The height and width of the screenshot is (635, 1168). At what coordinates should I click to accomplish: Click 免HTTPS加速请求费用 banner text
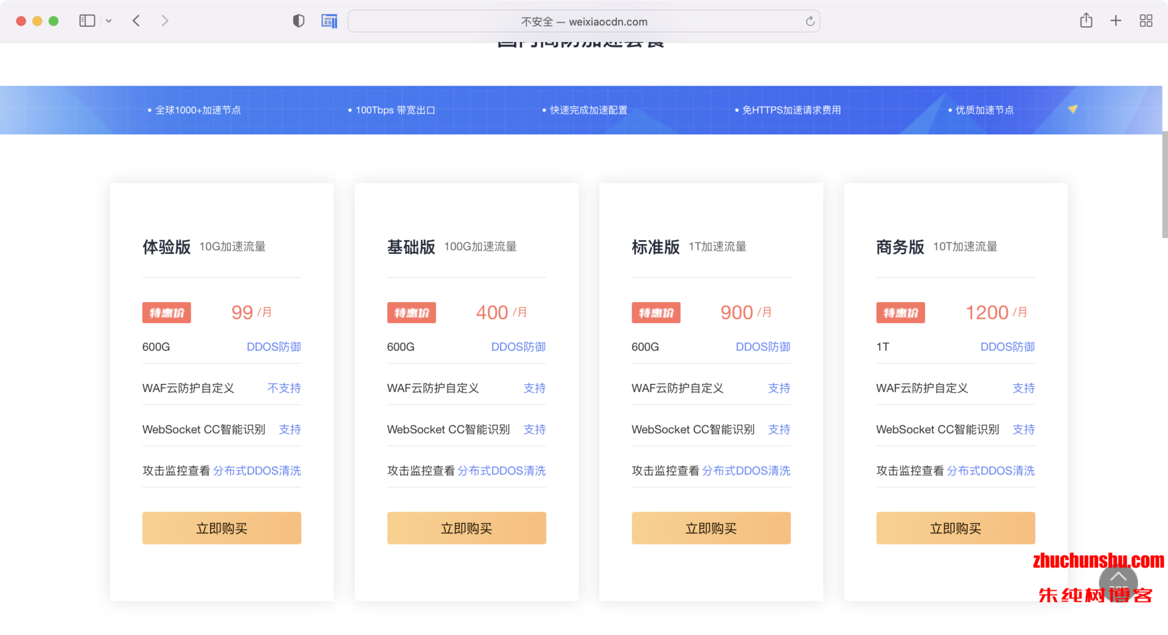coord(791,110)
